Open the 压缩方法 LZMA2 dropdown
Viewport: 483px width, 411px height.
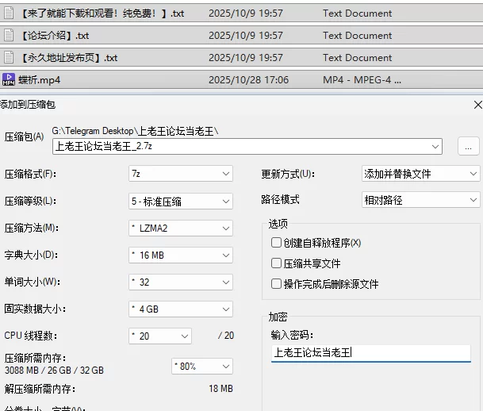181,229
